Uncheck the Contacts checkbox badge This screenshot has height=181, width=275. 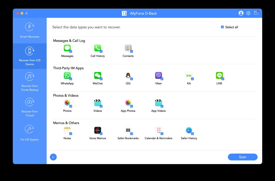pyautogui.click(x=132, y=51)
